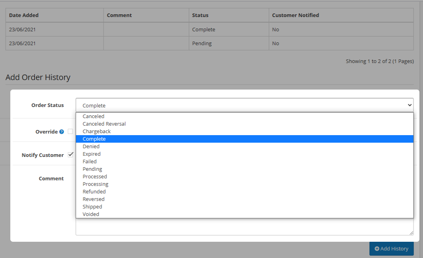Viewport: 423px width, 258px height.
Task: Choose Reversed status option
Action: tap(94, 199)
